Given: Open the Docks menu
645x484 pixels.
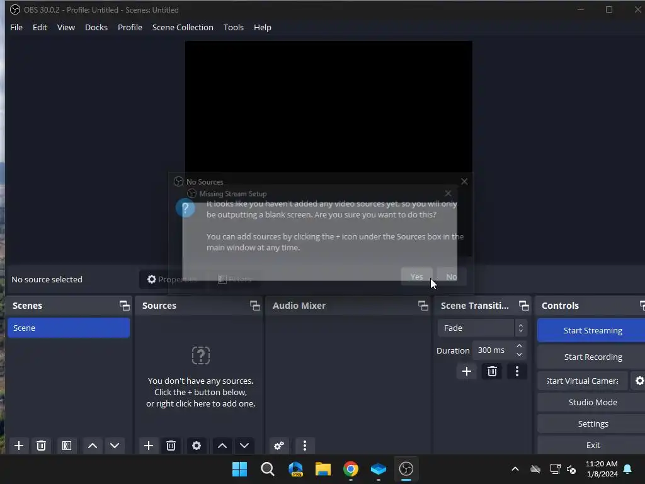Looking at the screenshot, I should [96, 27].
